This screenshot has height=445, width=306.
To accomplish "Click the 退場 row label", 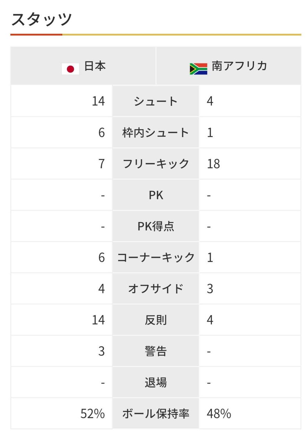I will tap(156, 383).
